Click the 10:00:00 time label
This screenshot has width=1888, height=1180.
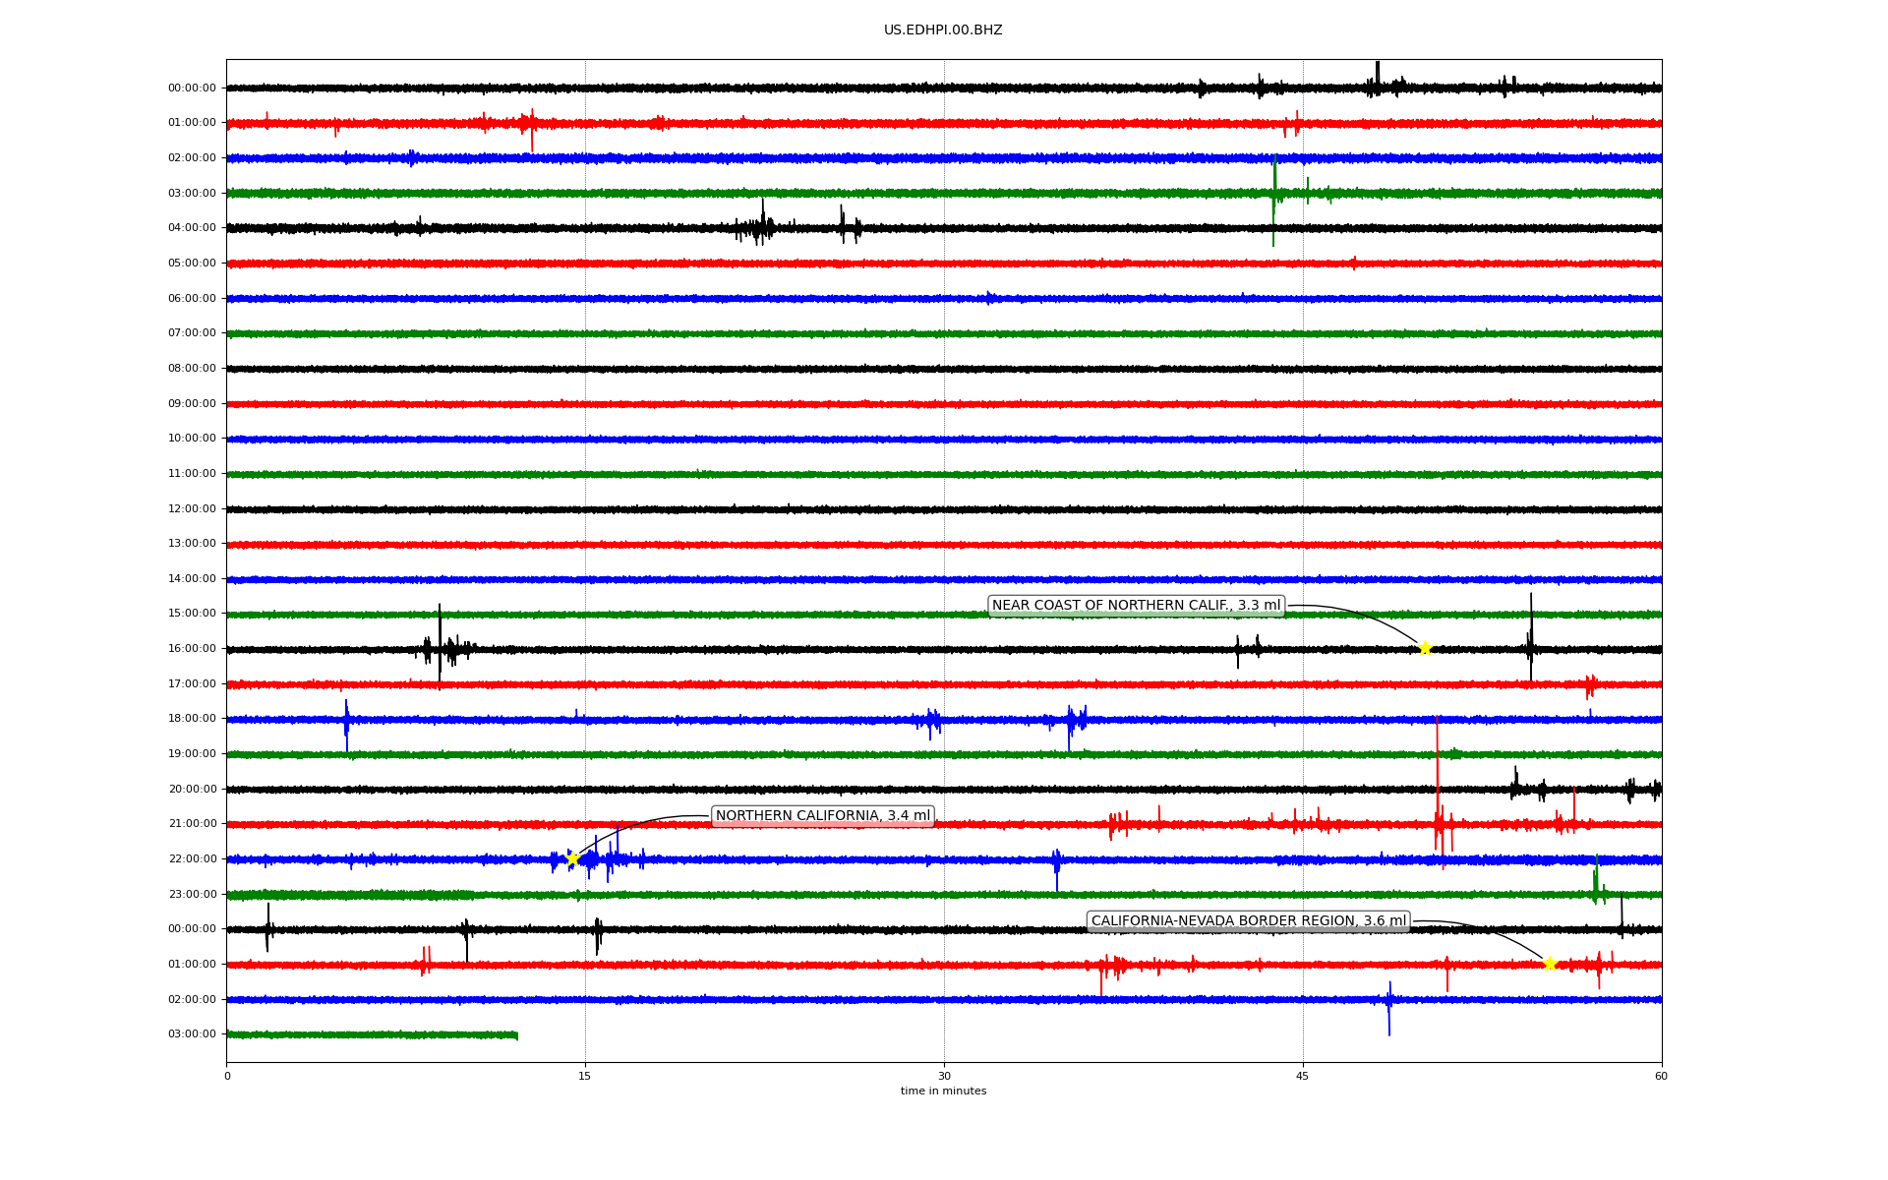click(x=192, y=439)
